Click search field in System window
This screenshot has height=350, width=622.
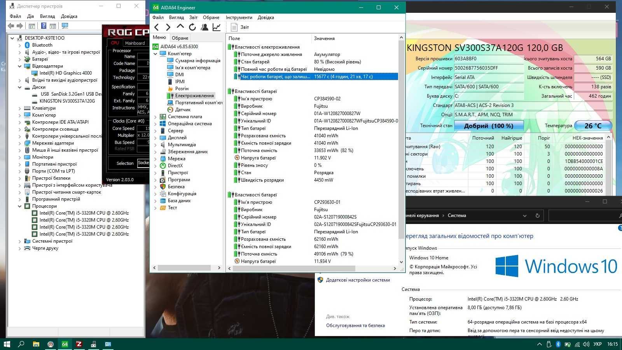584,215
